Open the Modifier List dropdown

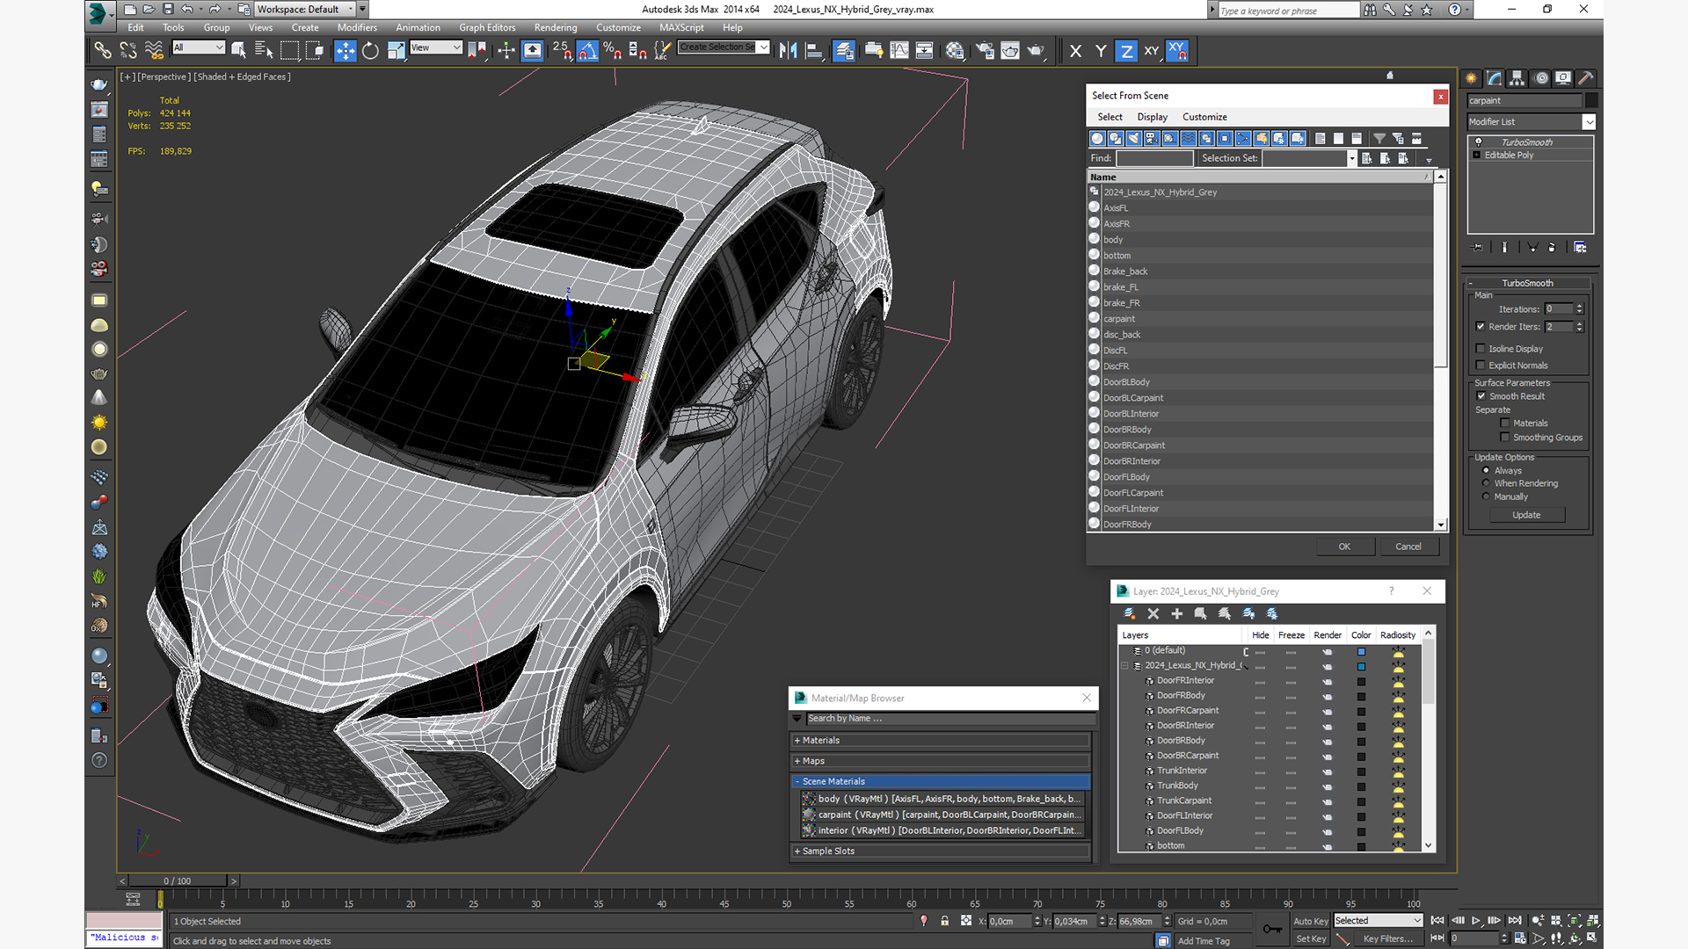[1589, 122]
